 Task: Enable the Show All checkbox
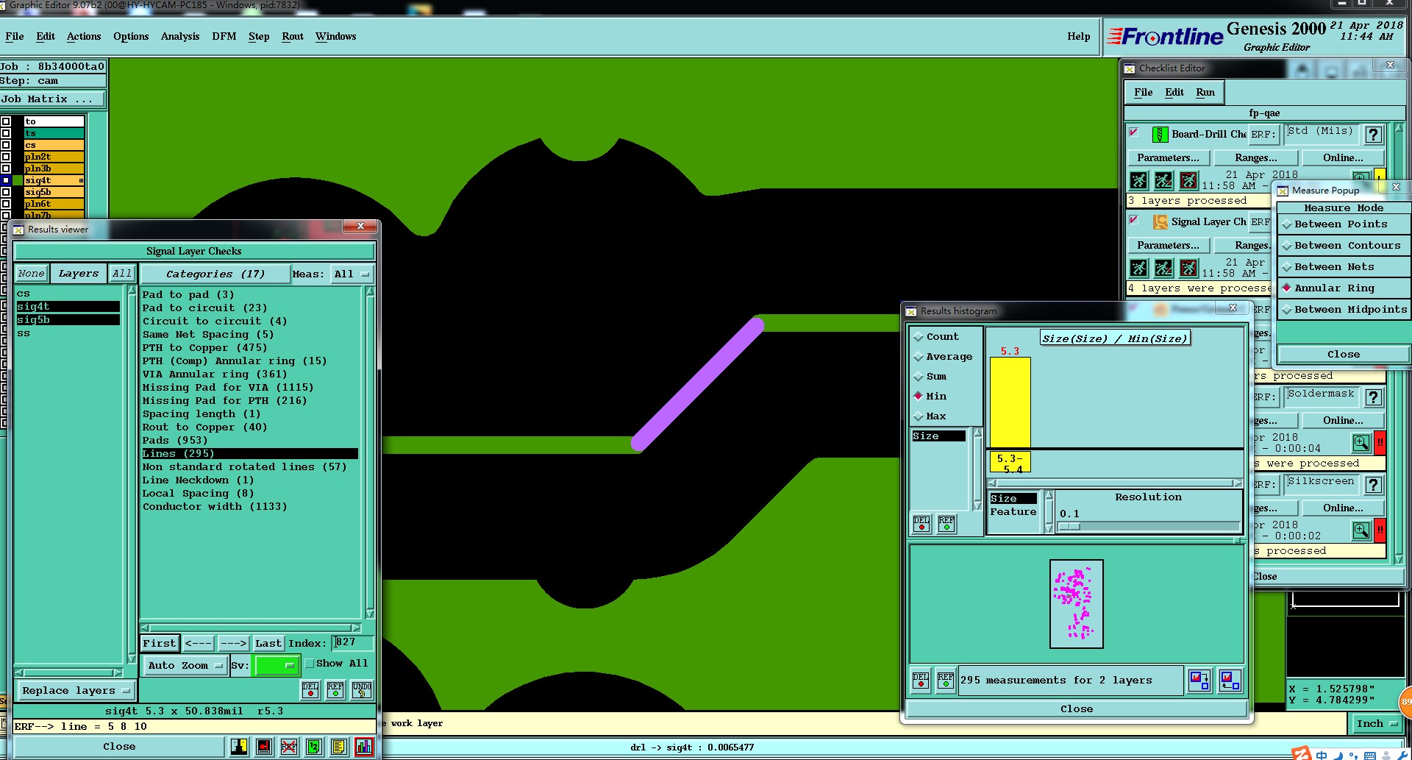click(310, 663)
